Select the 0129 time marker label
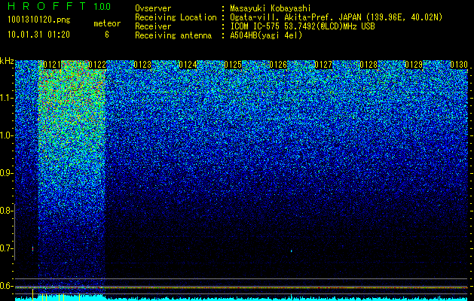The image size is (474, 301). (x=414, y=65)
